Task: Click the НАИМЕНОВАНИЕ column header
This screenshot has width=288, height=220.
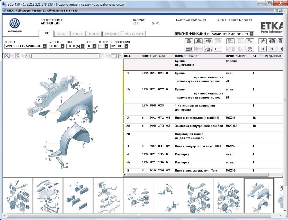Action: (x=187, y=56)
